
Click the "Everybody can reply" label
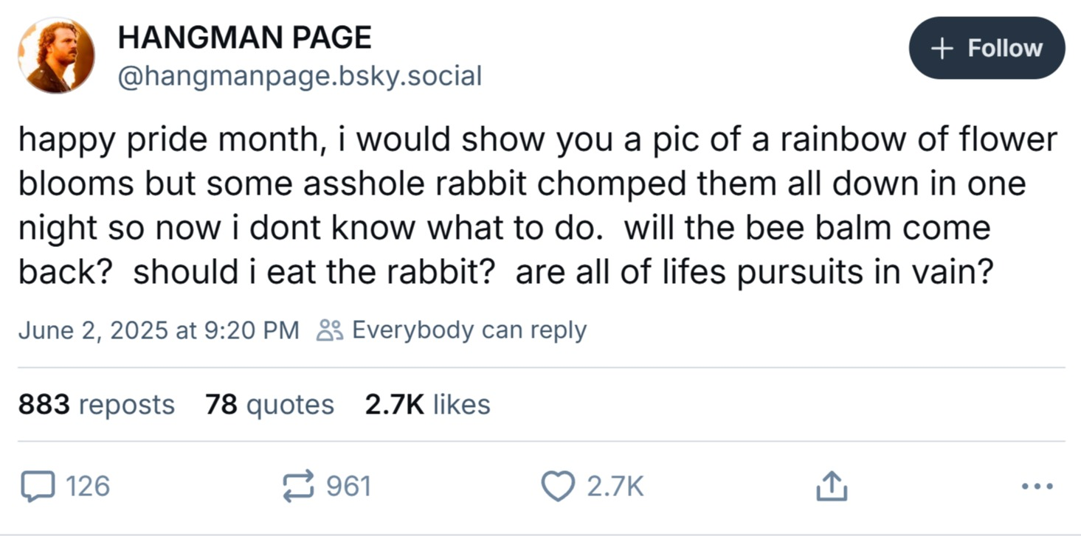click(469, 330)
